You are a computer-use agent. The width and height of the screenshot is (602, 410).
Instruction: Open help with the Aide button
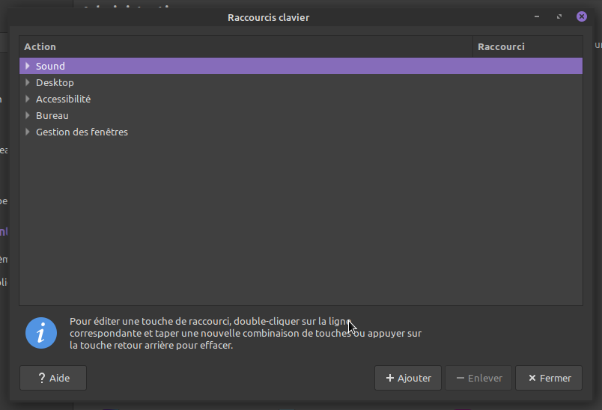tap(53, 378)
